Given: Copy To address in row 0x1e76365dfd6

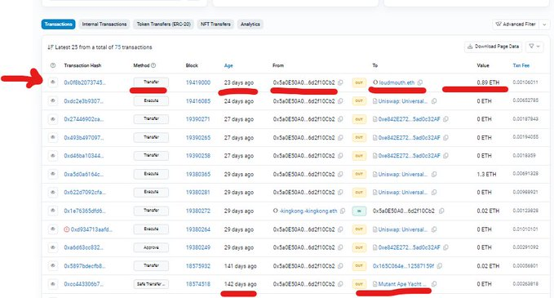Looking at the screenshot, I should 441,211.
